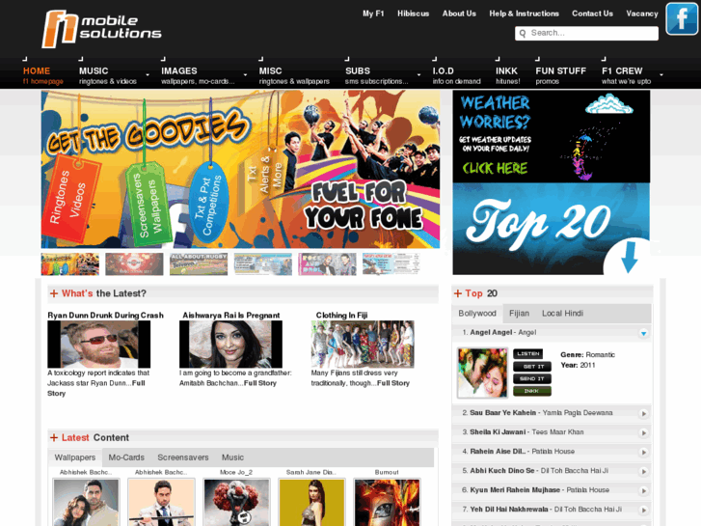Expand Rahein Aise Dil track
The width and height of the screenshot is (701, 526).
[643, 452]
